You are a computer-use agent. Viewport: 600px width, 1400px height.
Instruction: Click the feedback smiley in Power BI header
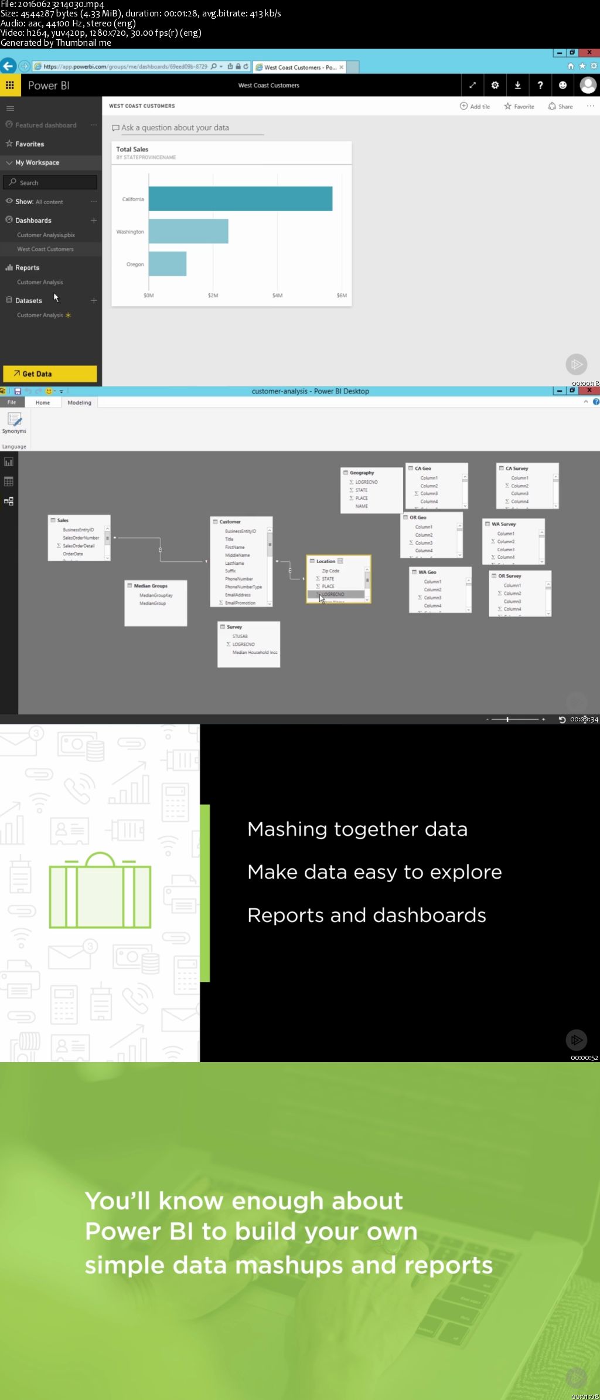562,85
